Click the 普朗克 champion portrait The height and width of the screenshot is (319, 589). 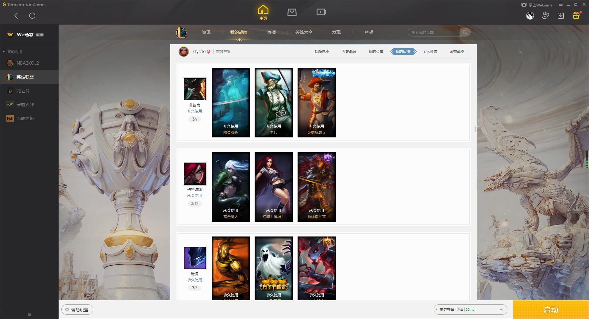pos(195,89)
